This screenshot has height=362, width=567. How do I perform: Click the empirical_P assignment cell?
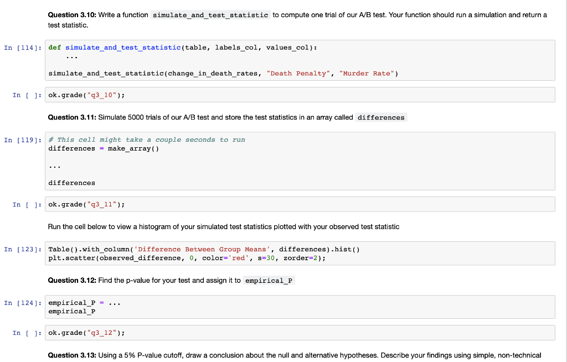click(221, 307)
